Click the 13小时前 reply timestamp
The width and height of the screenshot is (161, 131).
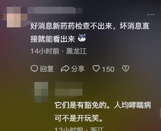pyautogui.click(x=69, y=129)
